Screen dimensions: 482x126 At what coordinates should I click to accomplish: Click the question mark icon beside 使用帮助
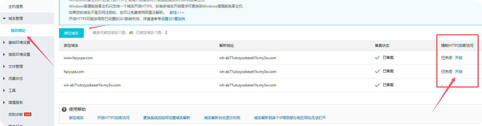pos(64,109)
